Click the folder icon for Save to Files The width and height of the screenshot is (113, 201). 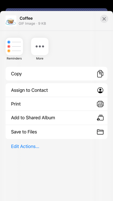click(100, 132)
